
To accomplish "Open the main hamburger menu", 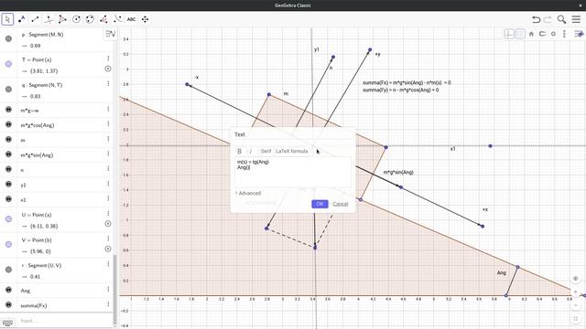I will point(576,19).
